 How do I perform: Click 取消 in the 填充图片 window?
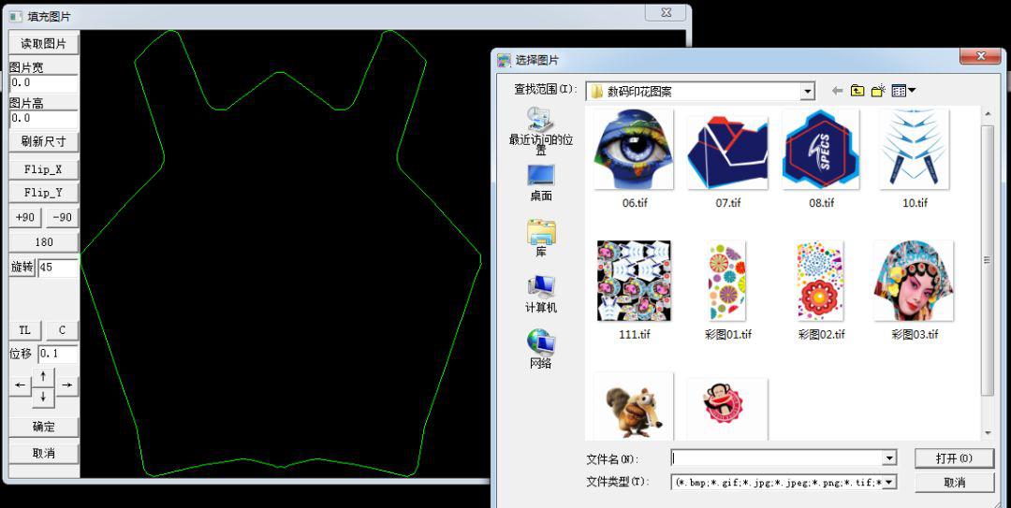coord(44,453)
